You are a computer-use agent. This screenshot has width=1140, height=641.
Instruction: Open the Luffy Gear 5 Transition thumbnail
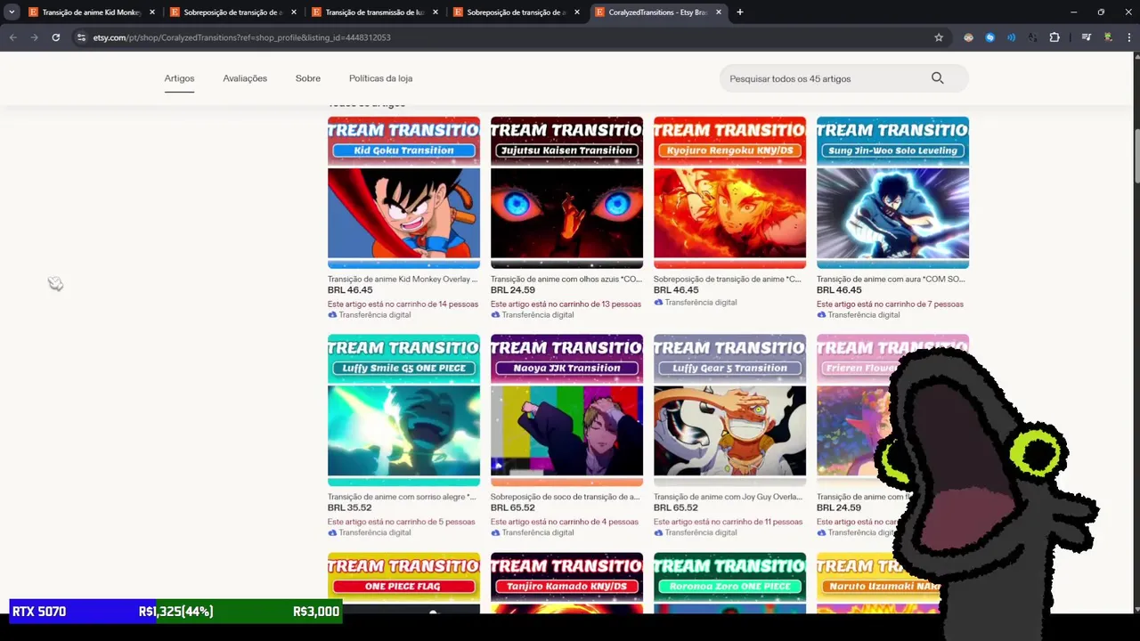click(x=729, y=410)
